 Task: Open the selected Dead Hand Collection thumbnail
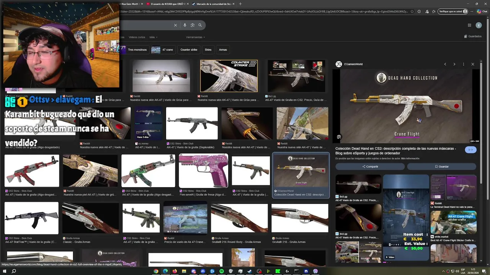click(x=301, y=171)
